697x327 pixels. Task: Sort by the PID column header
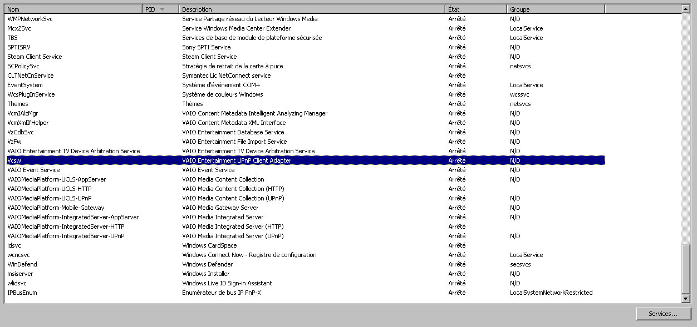click(x=161, y=9)
